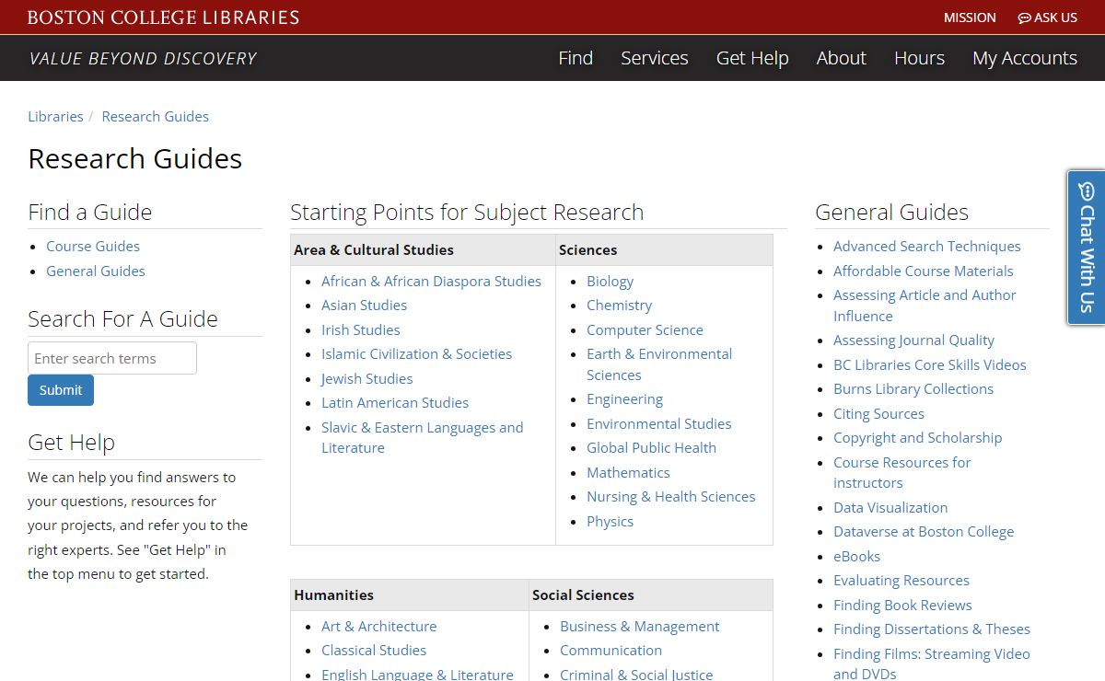Open Earth & Environmental Sciences guide
Viewport: 1105px width, 681px height.
659,364
